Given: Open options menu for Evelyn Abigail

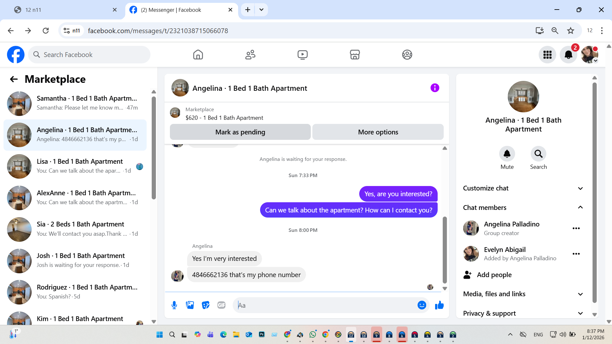Looking at the screenshot, I should pyautogui.click(x=576, y=254).
